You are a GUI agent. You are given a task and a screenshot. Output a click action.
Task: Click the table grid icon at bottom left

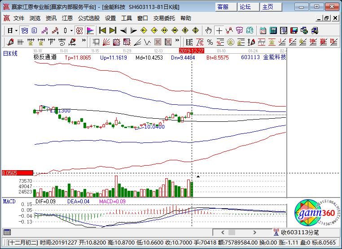point(7,232)
